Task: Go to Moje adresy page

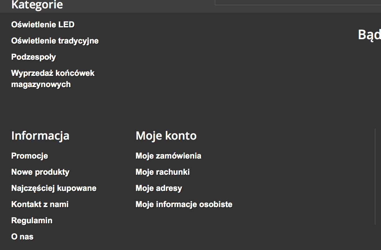Action: pyautogui.click(x=159, y=188)
